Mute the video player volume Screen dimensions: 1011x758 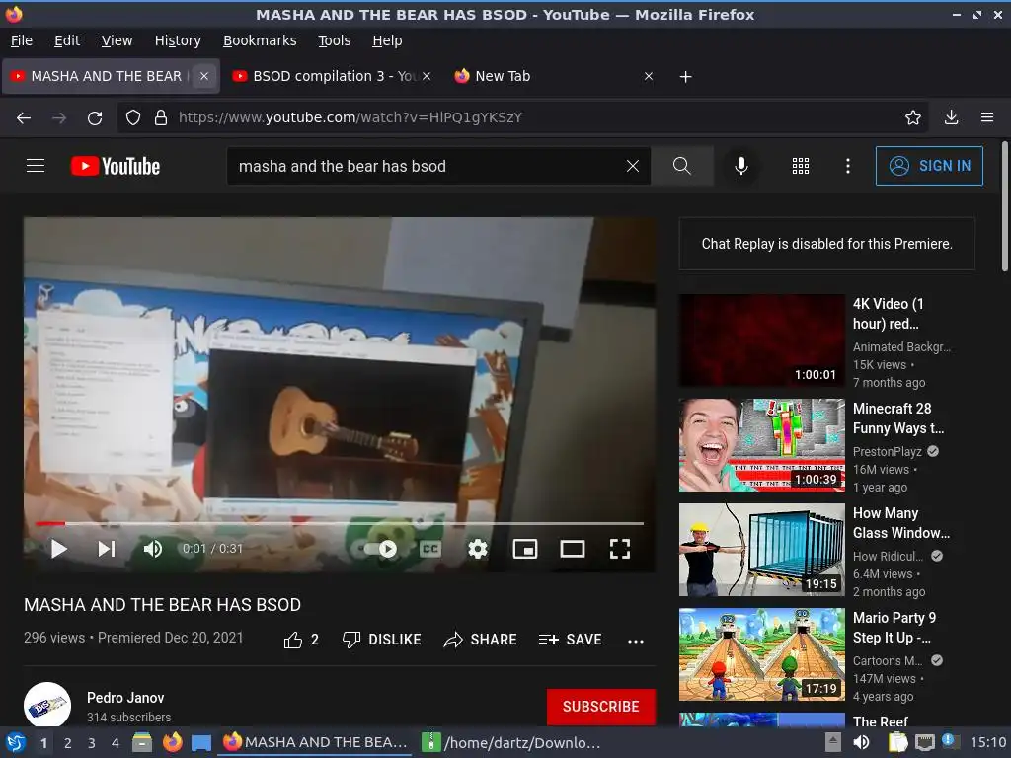coord(153,549)
